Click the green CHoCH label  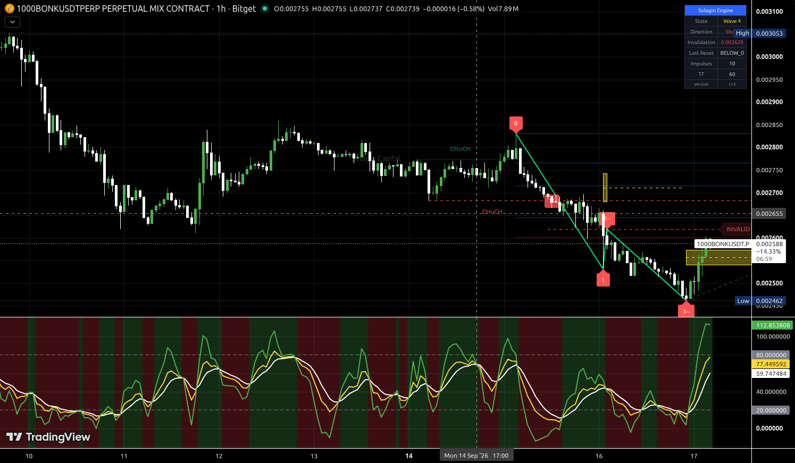coord(460,149)
